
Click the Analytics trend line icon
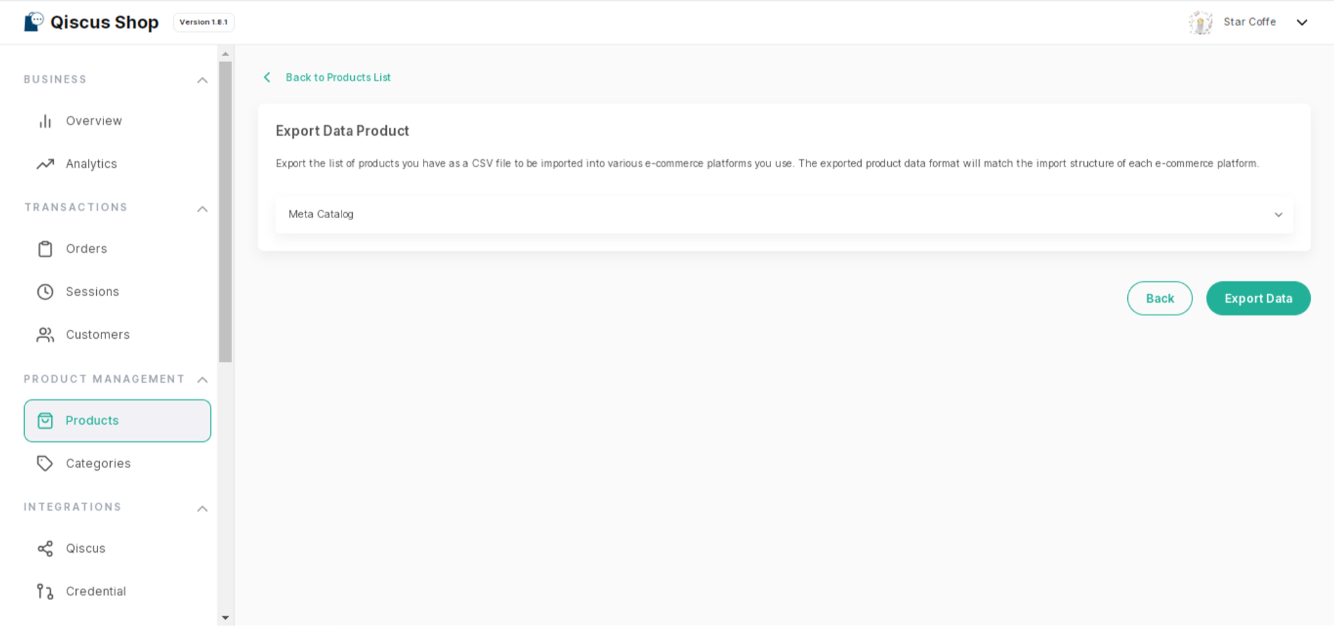point(45,164)
